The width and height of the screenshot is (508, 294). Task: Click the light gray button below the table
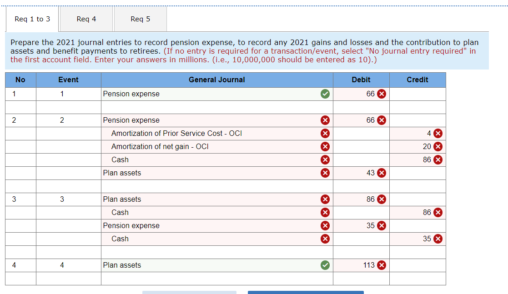tap(189, 292)
